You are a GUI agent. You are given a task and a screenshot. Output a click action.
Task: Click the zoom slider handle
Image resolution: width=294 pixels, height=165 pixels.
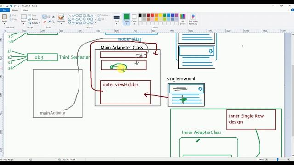277,159
